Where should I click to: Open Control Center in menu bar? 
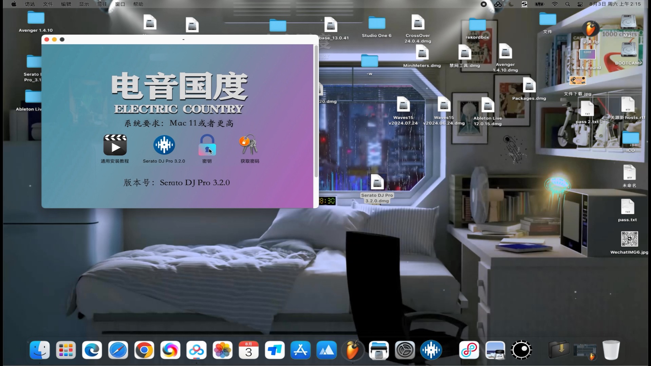point(580,4)
